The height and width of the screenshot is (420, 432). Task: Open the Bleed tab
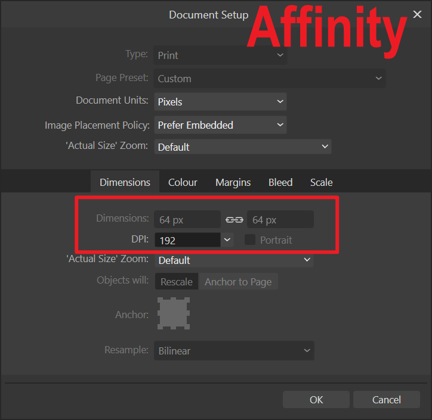pyautogui.click(x=280, y=182)
